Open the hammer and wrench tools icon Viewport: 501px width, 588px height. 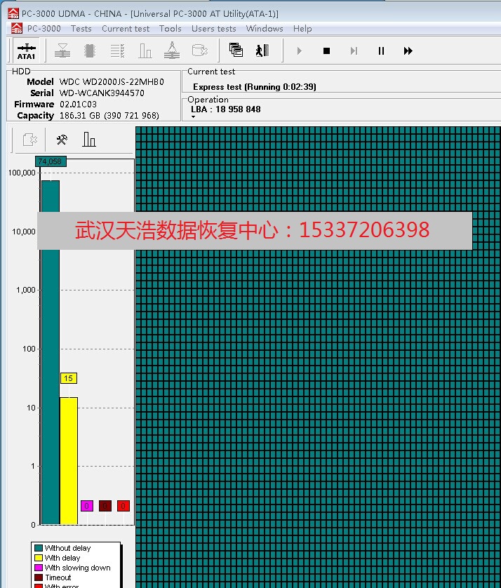pos(62,140)
